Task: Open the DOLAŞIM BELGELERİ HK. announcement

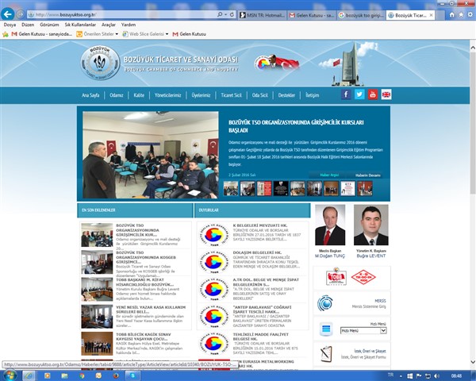Action: 257,252
